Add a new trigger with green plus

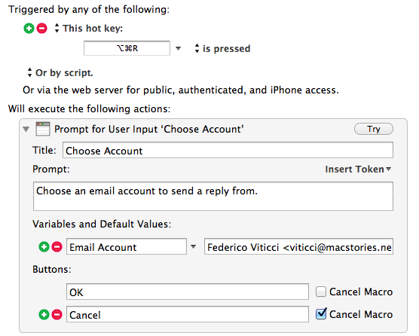(29, 28)
